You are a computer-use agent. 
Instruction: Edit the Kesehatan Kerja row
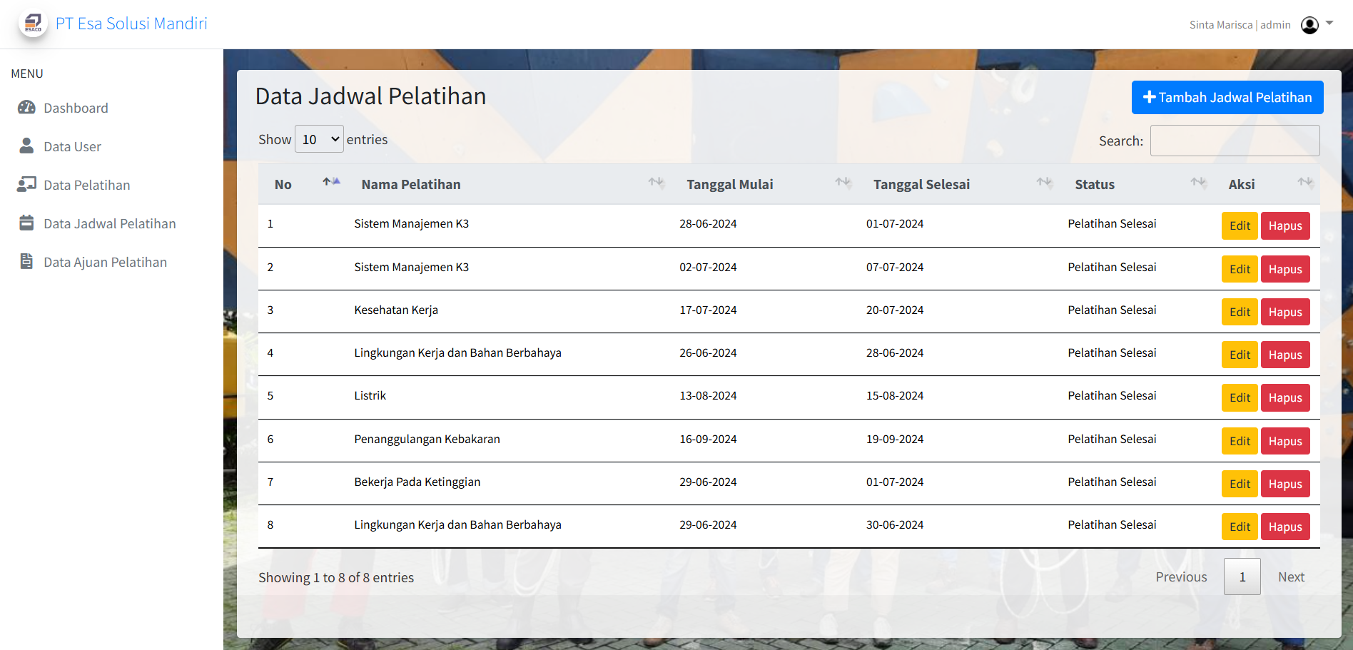(1240, 312)
